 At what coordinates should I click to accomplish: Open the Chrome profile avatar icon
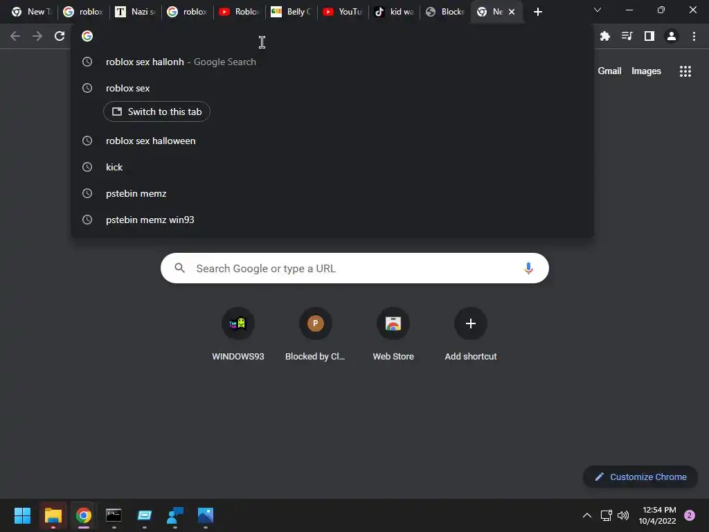point(672,36)
